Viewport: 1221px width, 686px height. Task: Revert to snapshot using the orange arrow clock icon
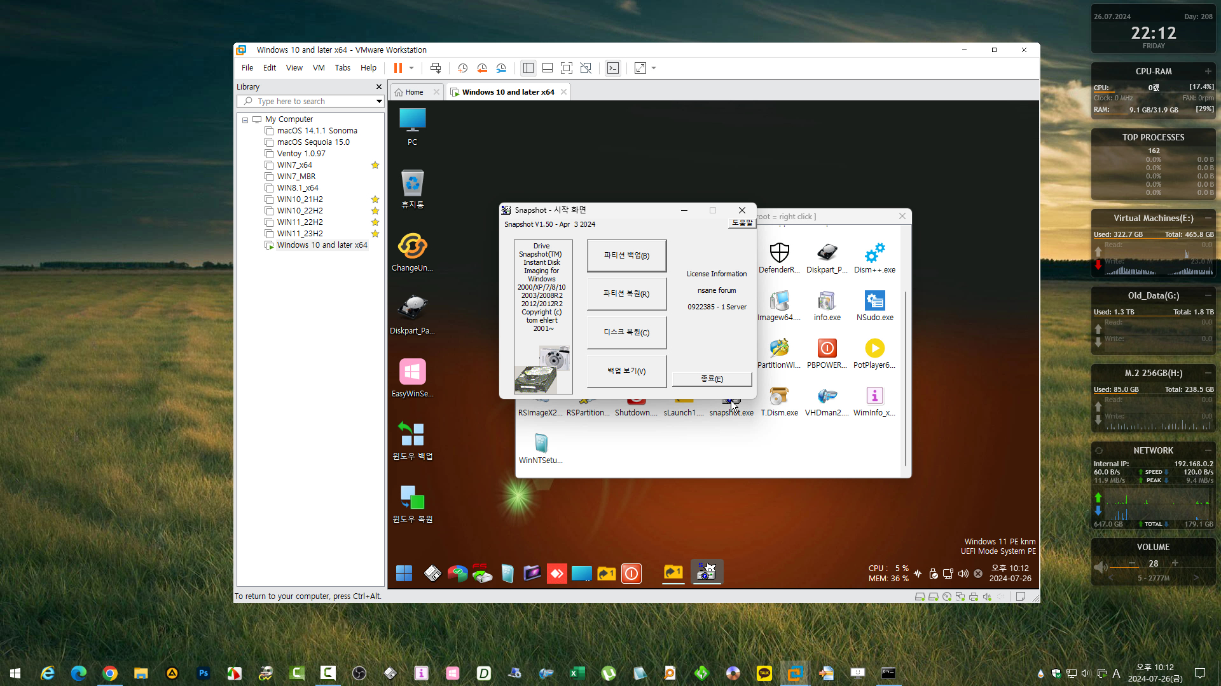pos(482,68)
